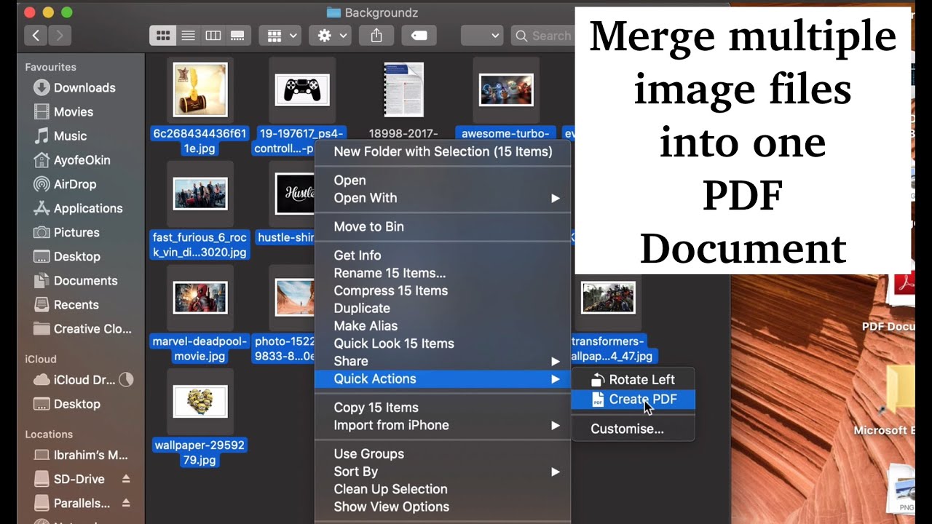Viewport: 932px width, 524px height.
Task: Click the marvel-deadpool-movie.jpg filename
Action: point(200,349)
